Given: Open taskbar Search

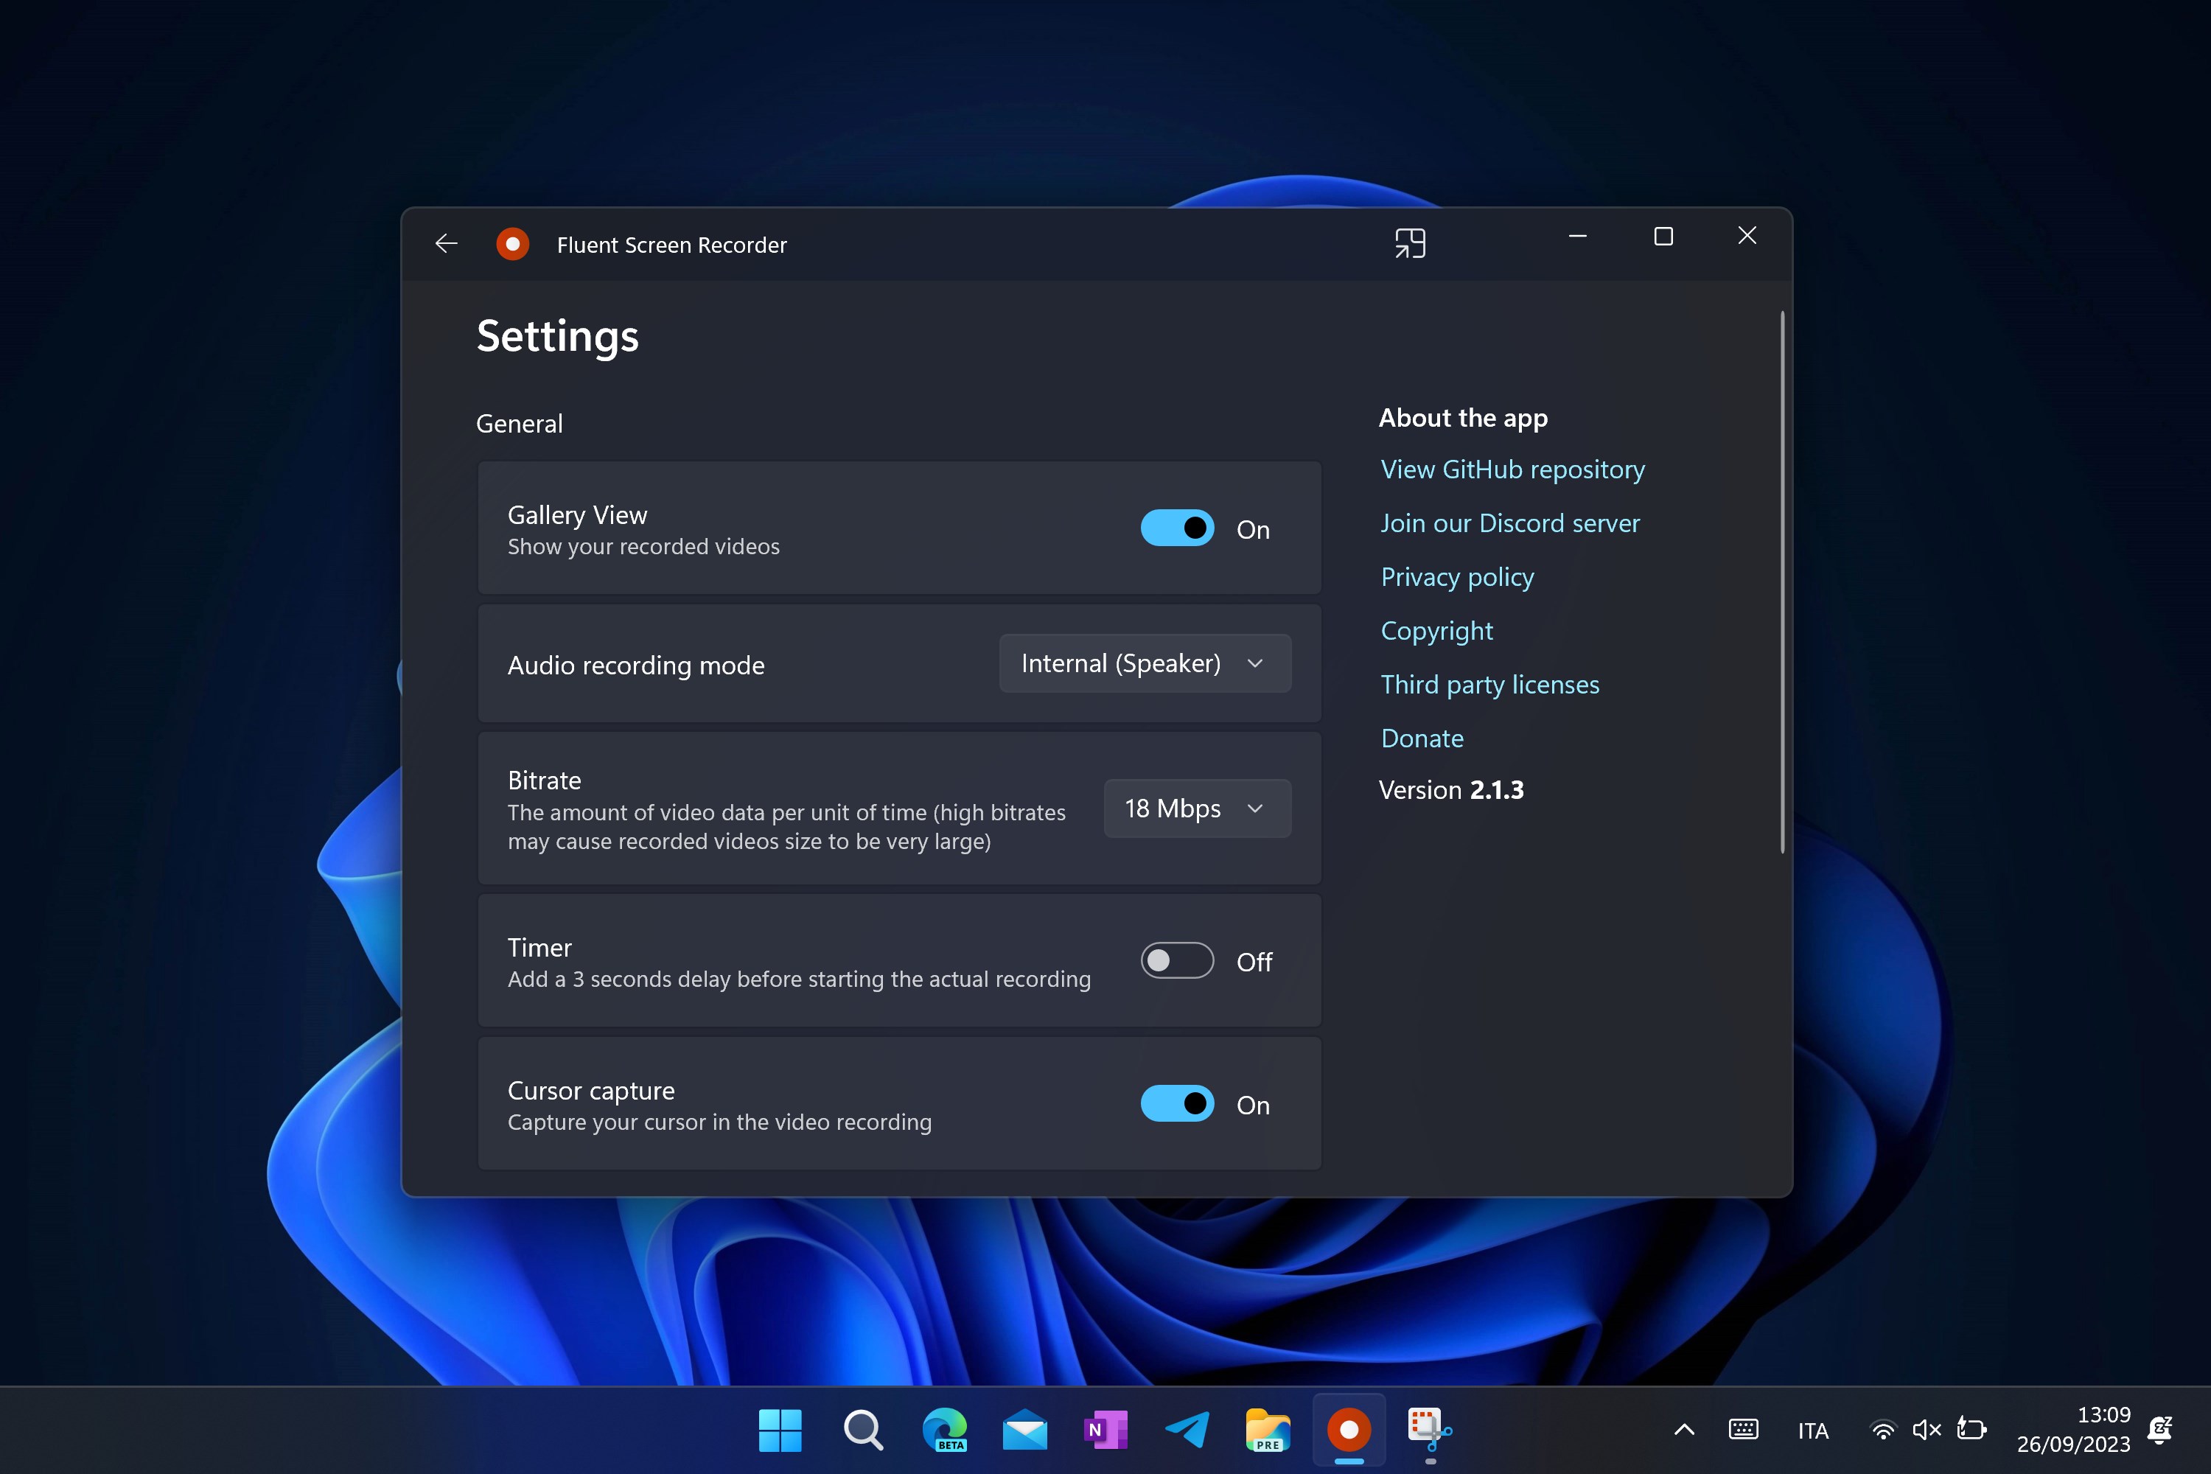Looking at the screenshot, I should pyautogui.click(x=863, y=1430).
